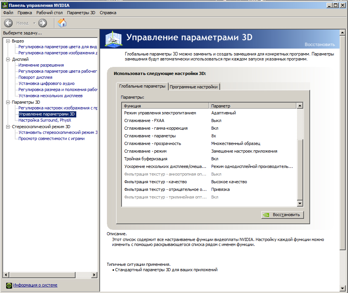The image size is (348, 293).
Task: Select the Тройная буферизация row
Action: coord(209,159)
